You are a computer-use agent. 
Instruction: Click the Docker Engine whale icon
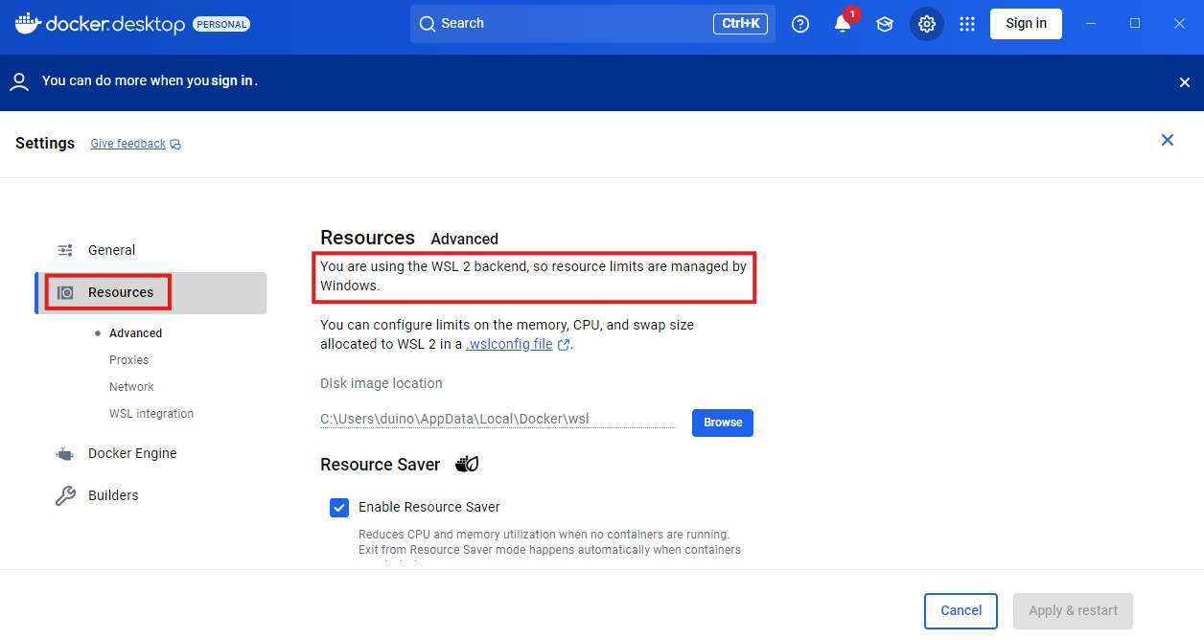click(65, 453)
